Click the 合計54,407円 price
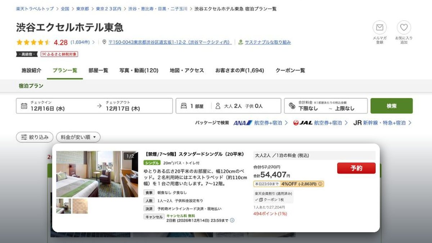432x243 pixels. pos(272,175)
